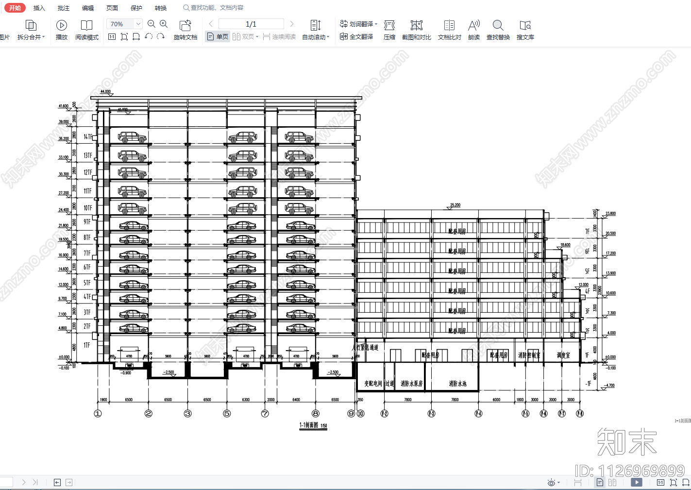Click the 1/1 page number field
691x490 pixels.
(x=251, y=24)
